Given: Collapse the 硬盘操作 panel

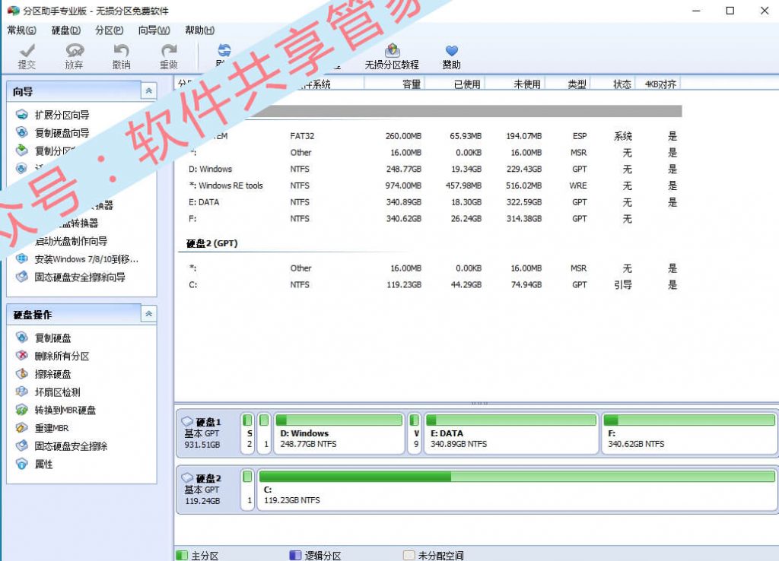Looking at the screenshot, I should (x=148, y=314).
